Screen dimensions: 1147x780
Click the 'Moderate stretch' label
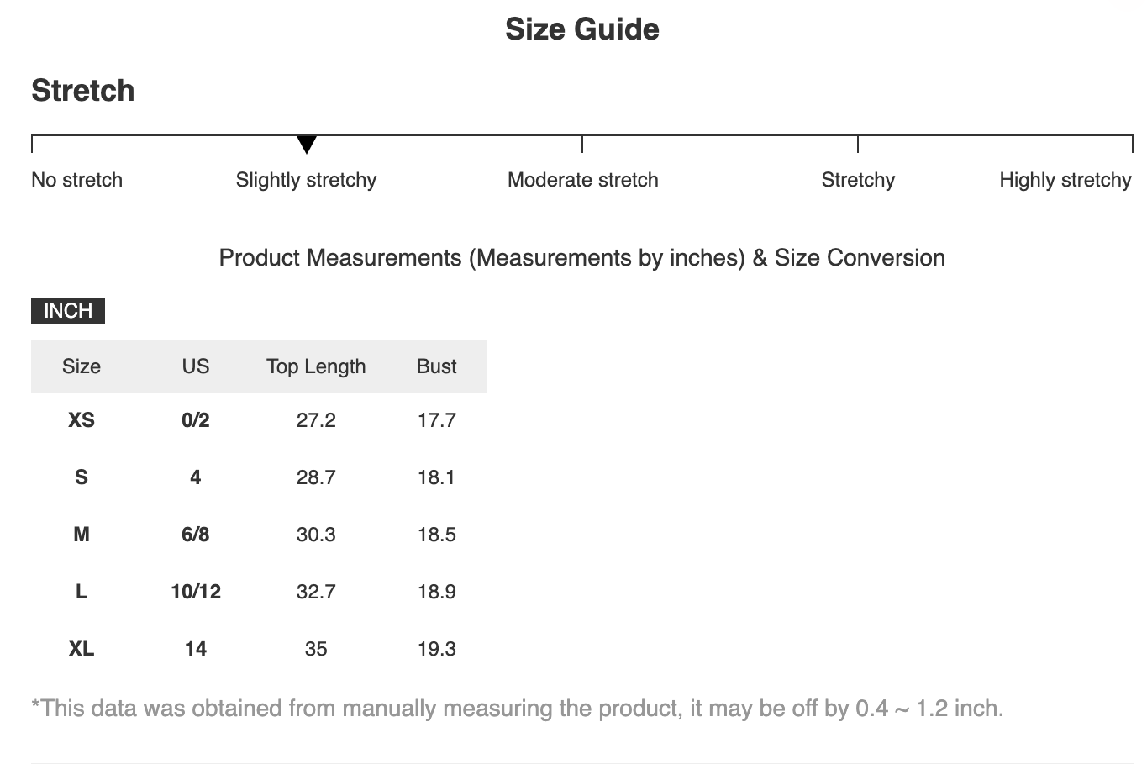pyautogui.click(x=582, y=180)
